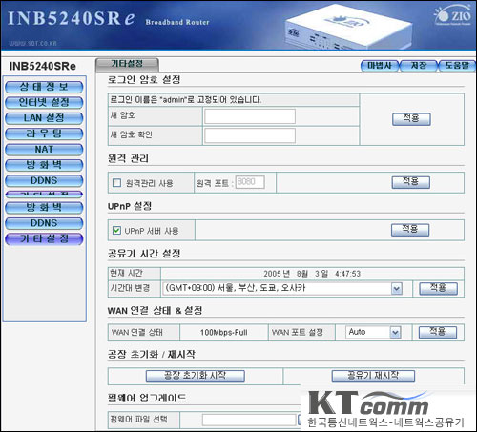Open the NAT sidebar menu
Viewport: 477px width, 432px height.
pos(44,150)
